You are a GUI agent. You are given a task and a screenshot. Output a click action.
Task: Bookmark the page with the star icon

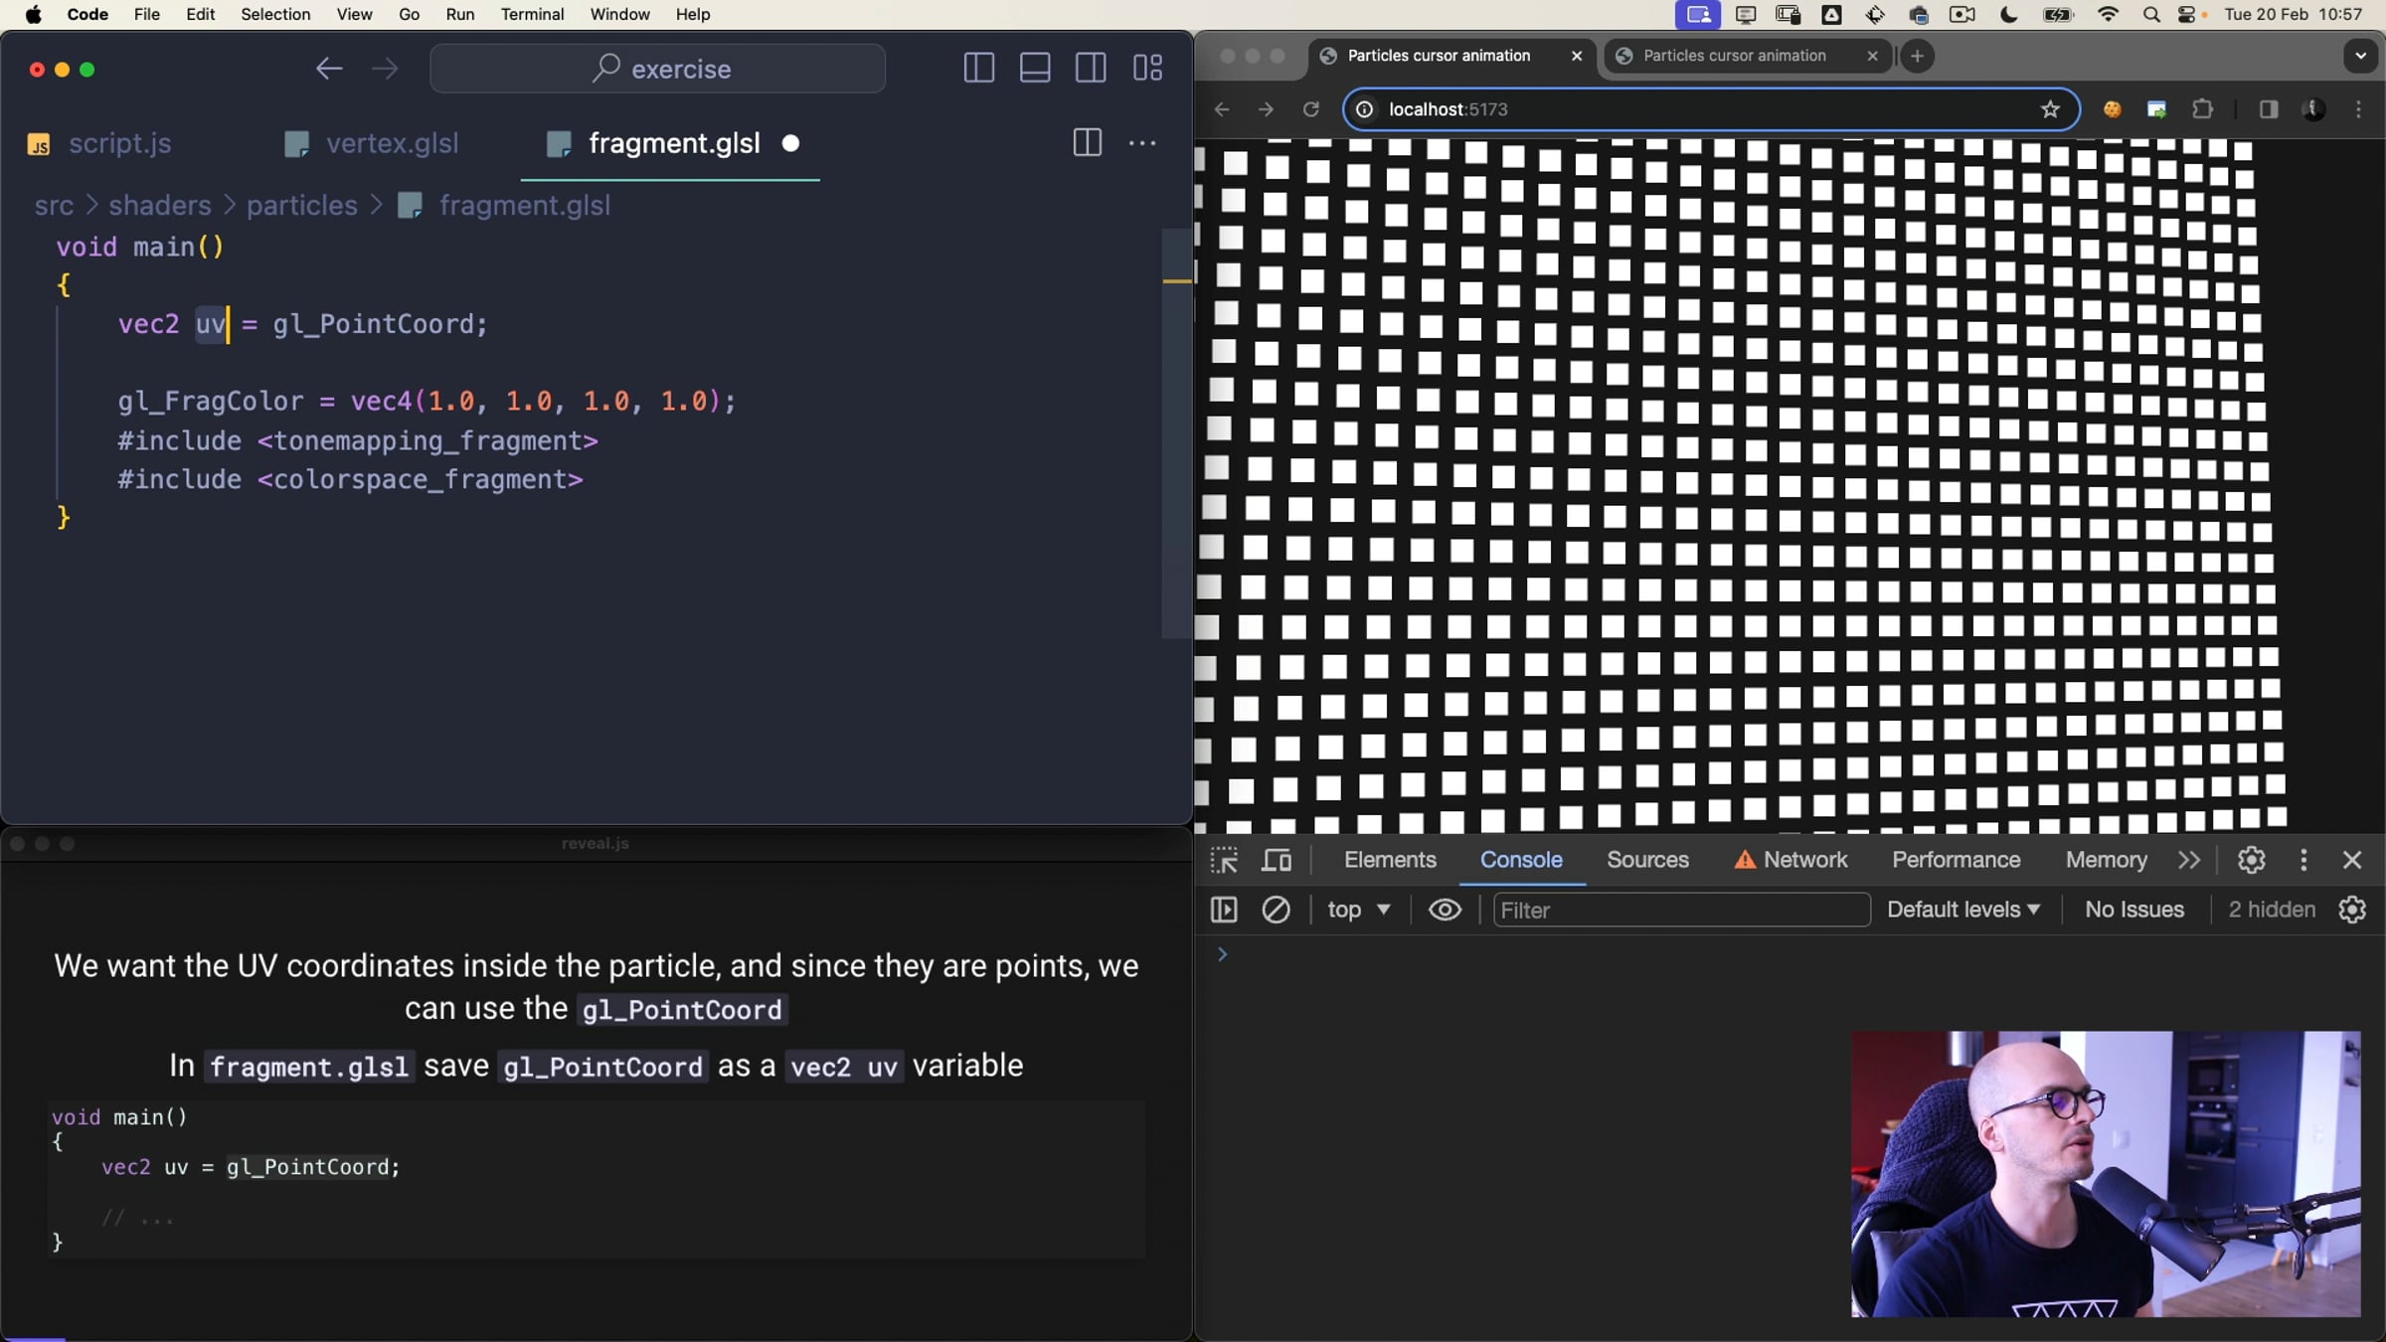(2050, 109)
